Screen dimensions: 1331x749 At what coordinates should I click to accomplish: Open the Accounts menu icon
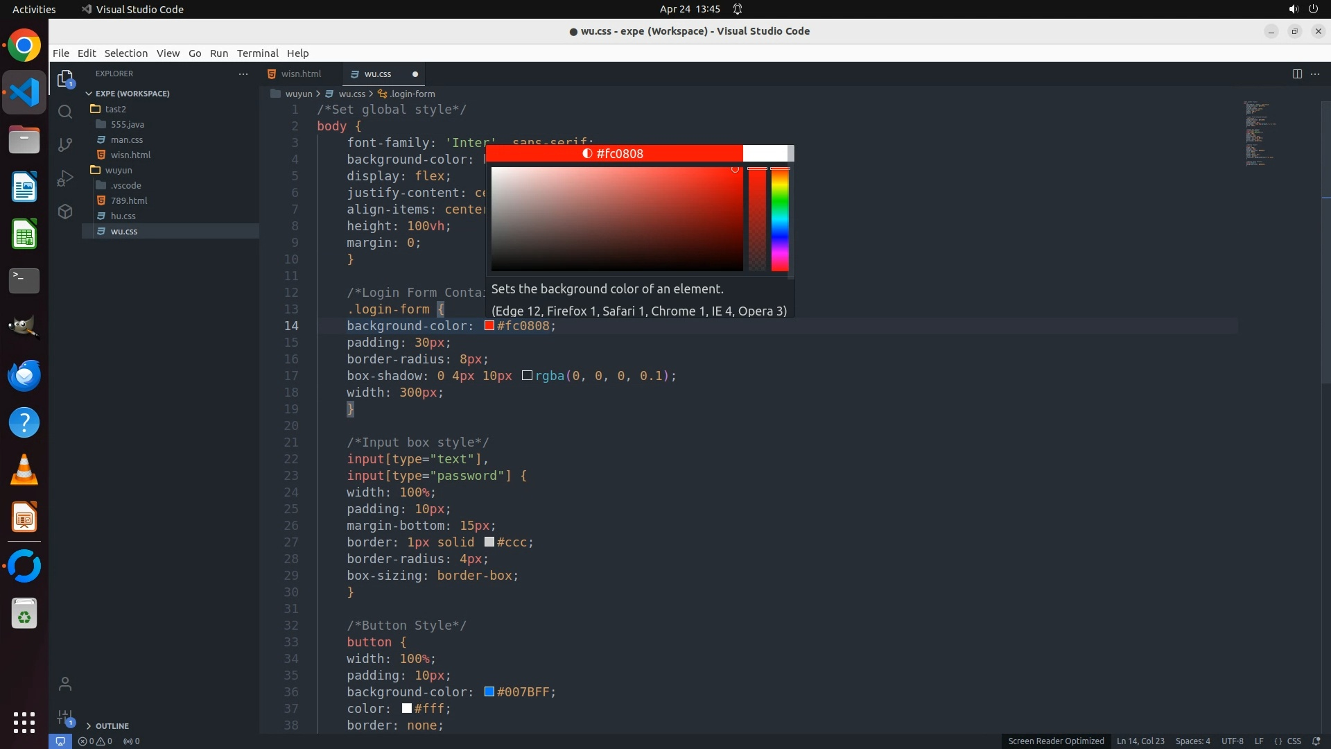65,684
